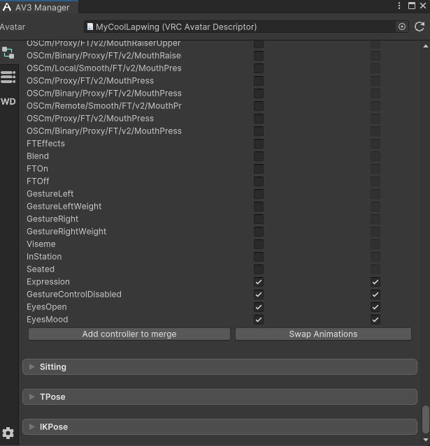The image size is (430, 446).
Task: Click the vertical scrollbar thumb
Action: (x=424, y=419)
